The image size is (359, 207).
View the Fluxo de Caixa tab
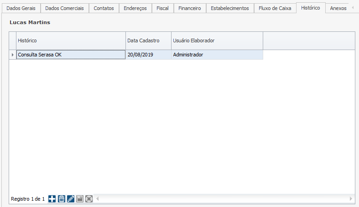click(275, 8)
